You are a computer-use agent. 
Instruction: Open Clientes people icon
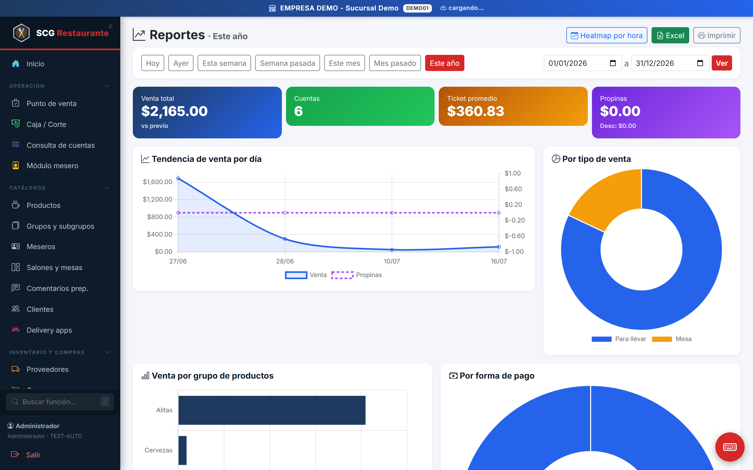[x=16, y=309]
